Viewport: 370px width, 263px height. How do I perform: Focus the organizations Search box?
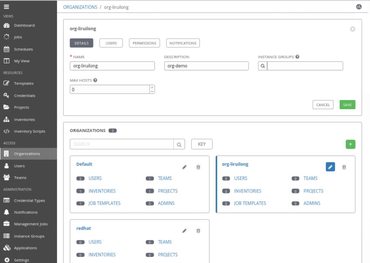[122, 144]
